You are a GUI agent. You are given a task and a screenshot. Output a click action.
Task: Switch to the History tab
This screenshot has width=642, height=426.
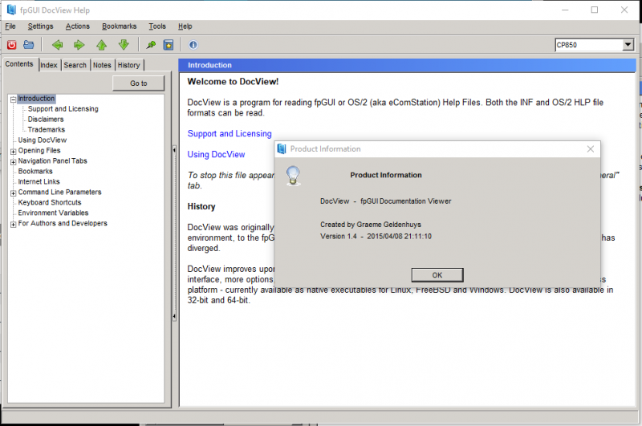pos(128,65)
